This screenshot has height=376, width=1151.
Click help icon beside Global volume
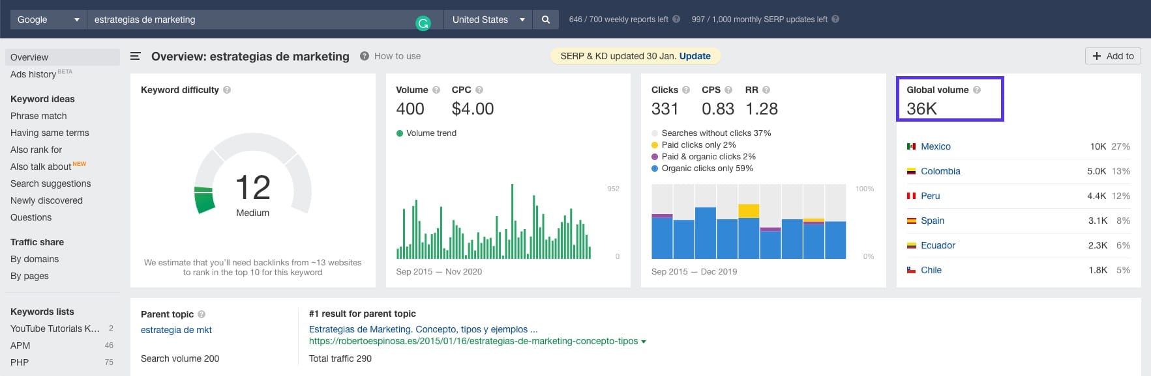coord(977,90)
